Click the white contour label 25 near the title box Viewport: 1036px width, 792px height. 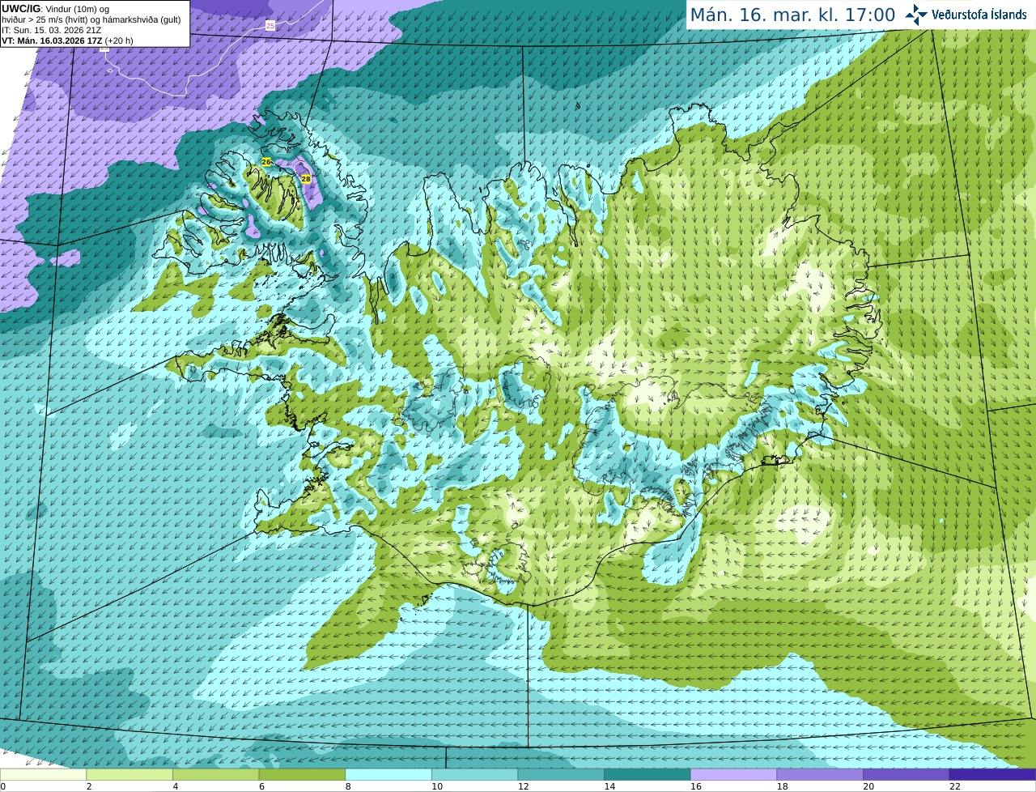coord(270,26)
